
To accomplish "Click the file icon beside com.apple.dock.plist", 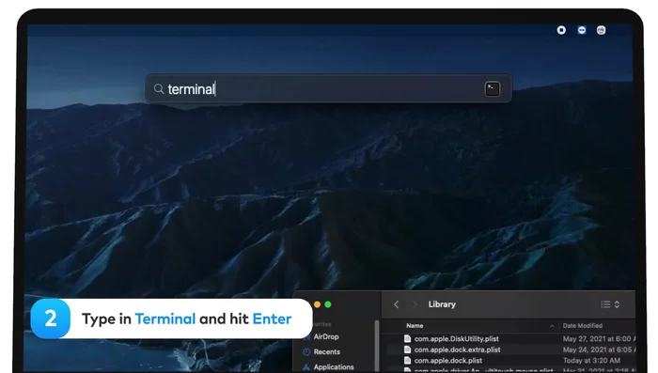I will tap(407, 361).
